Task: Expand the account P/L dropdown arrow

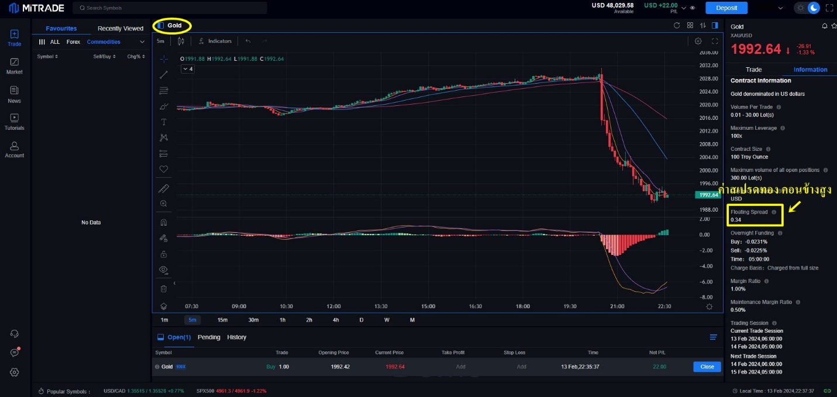Action: pos(684,8)
